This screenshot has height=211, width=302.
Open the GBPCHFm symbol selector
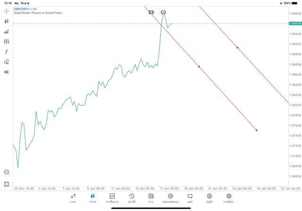[21, 9]
